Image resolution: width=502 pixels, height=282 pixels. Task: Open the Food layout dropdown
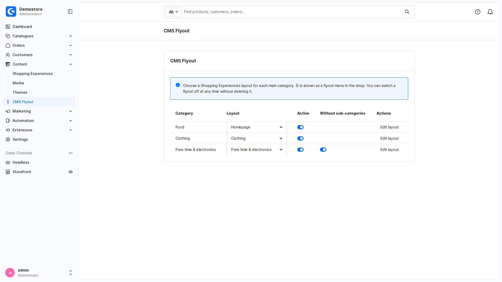[257, 127]
